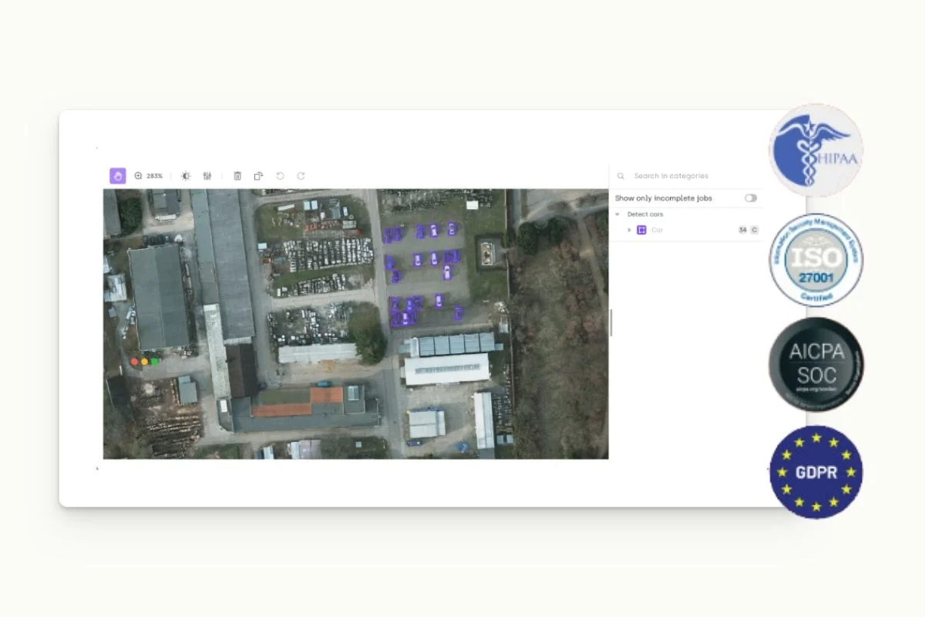
Task: Open image adjustment sliders icon
Action: coord(207,176)
